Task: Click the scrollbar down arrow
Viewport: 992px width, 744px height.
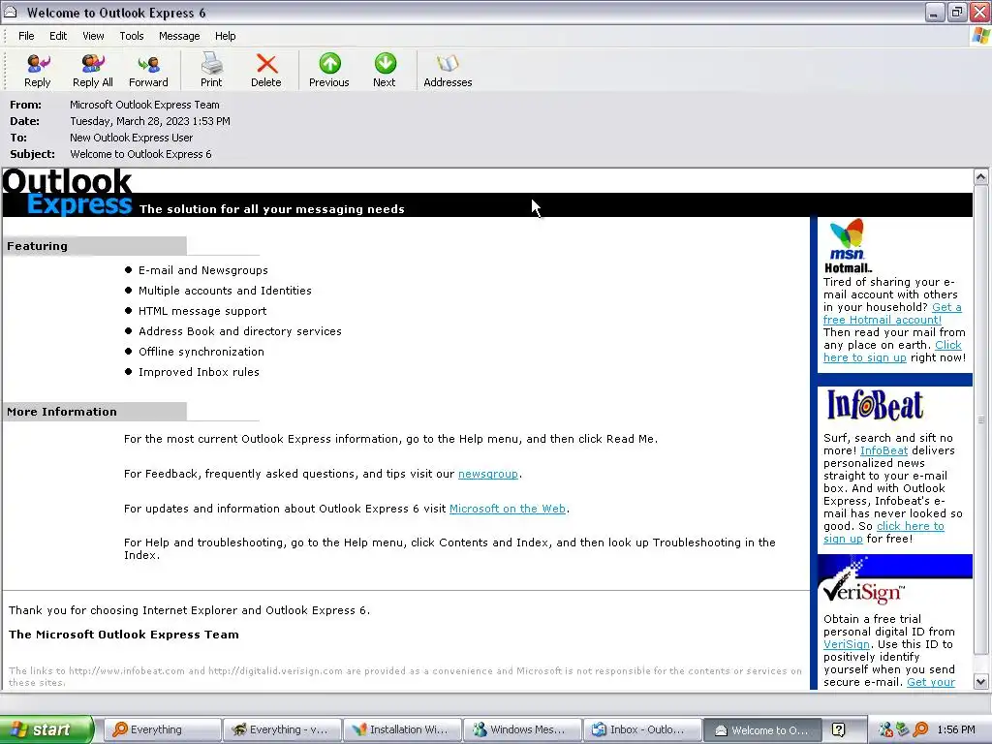Action: pyautogui.click(x=980, y=681)
